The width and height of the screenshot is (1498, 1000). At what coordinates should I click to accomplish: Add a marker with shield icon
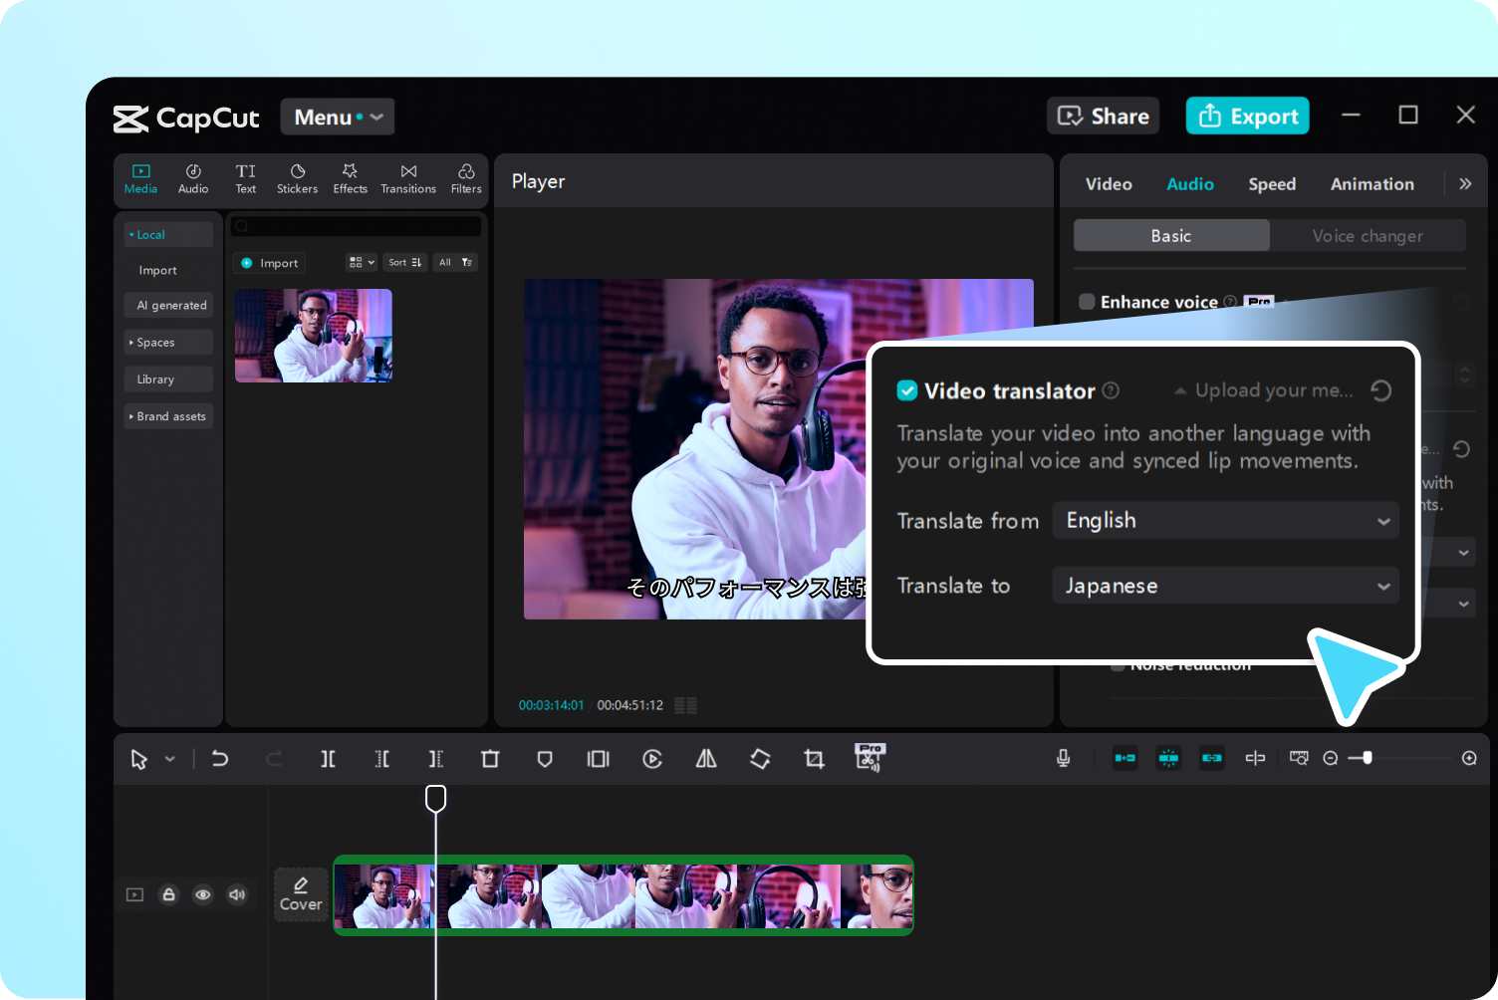pos(545,759)
